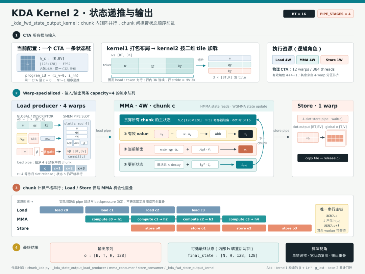Click the c+3 prefetch chunk chip
365x274 pixels.
pyautogui.click(x=81, y=168)
